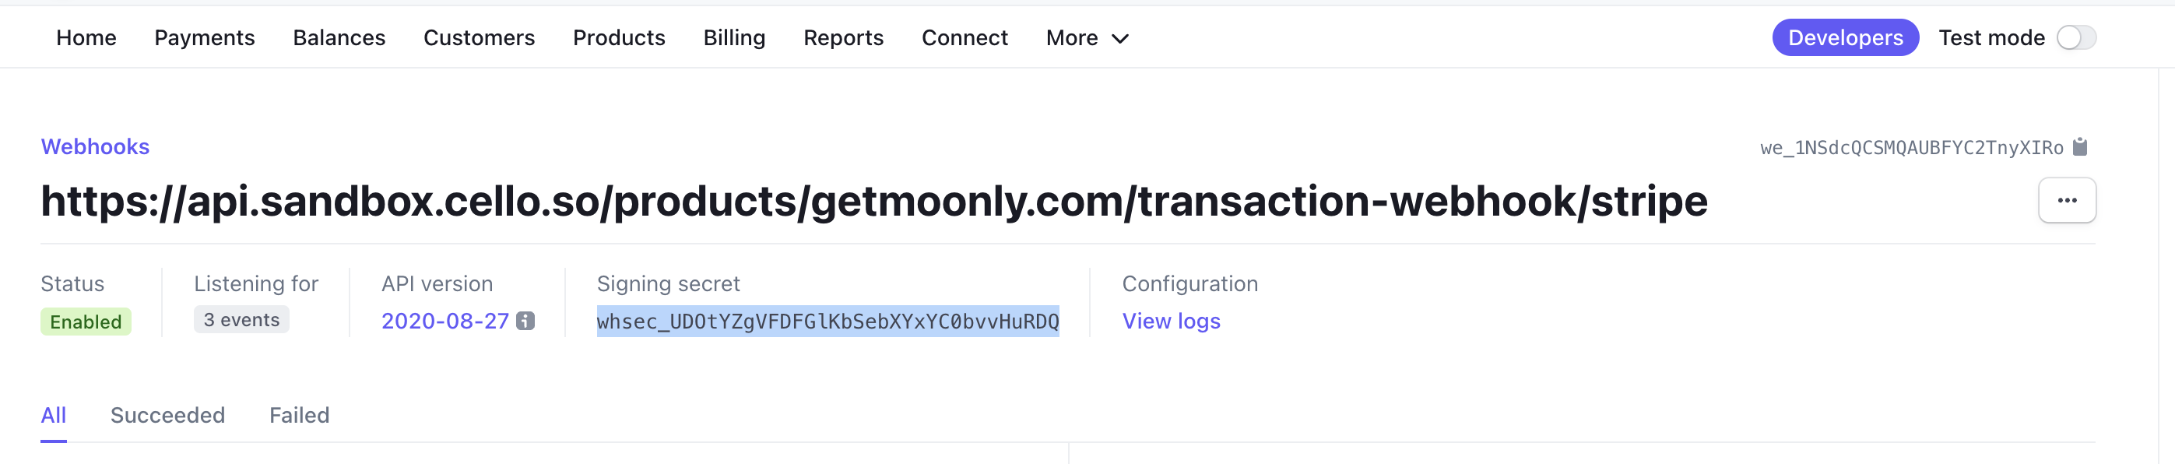Select the Connect navigation item
Image resolution: width=2175 pixels, height=464 pixels.
[x=965, y=38]
